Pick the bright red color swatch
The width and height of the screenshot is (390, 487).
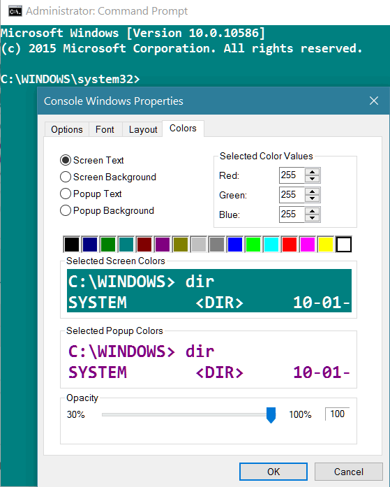(x=290, y=244)
